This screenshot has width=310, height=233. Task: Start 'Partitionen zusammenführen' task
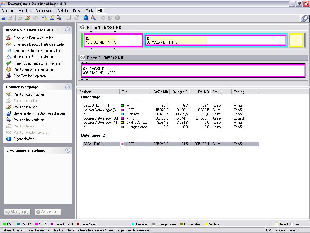(34, 69)
